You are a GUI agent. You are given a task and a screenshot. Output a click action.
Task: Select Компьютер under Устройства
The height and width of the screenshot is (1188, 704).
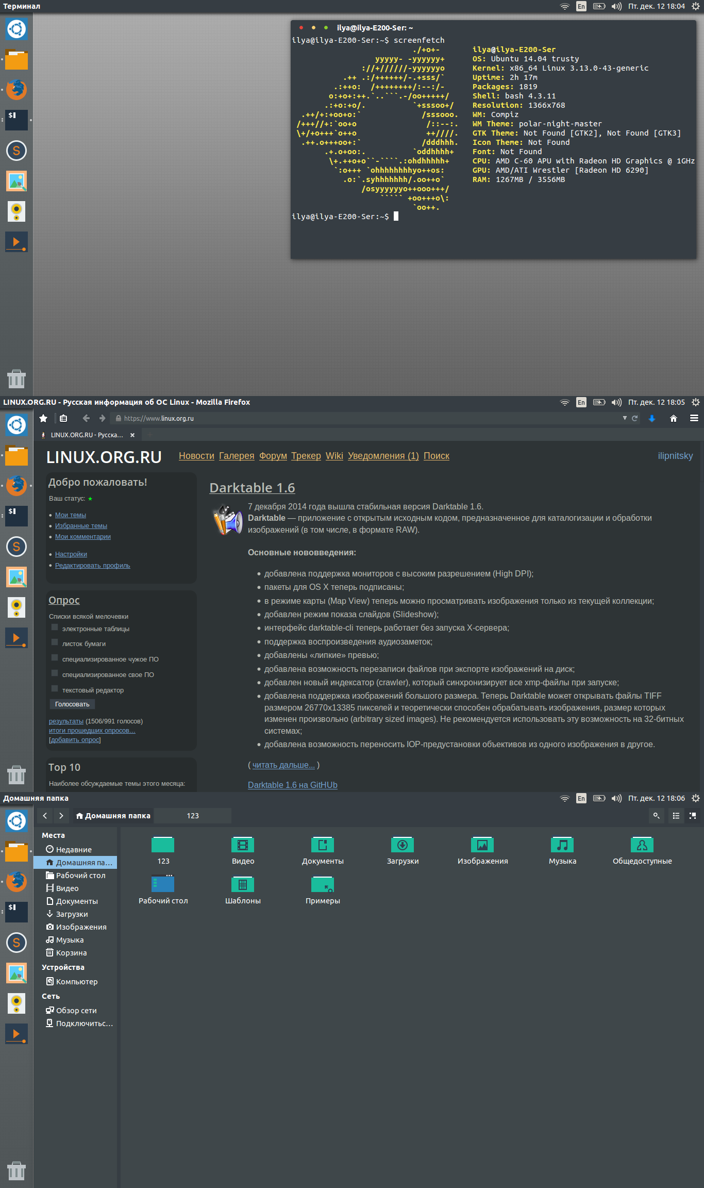pos(75,981)
